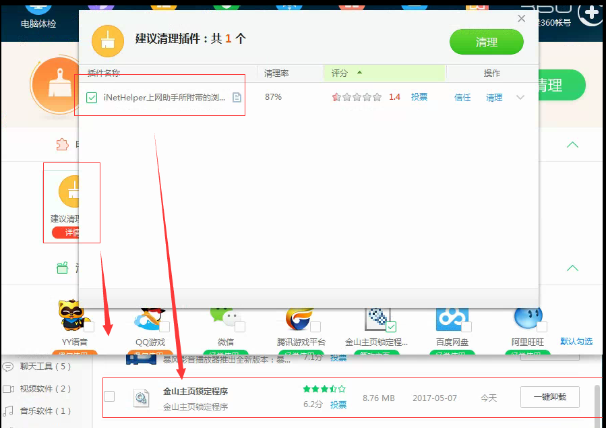Click 清理 link in iNetHelper row
The width and height of the screenshot is (606, 428).
click(494, 97)
